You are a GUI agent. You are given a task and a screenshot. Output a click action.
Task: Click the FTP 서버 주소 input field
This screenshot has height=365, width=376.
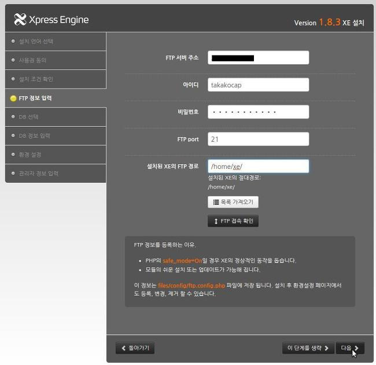(258, 58)
